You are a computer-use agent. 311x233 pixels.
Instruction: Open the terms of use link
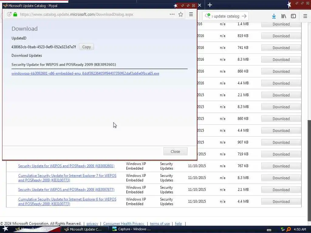pyautogui.click(x=160, y=224)
